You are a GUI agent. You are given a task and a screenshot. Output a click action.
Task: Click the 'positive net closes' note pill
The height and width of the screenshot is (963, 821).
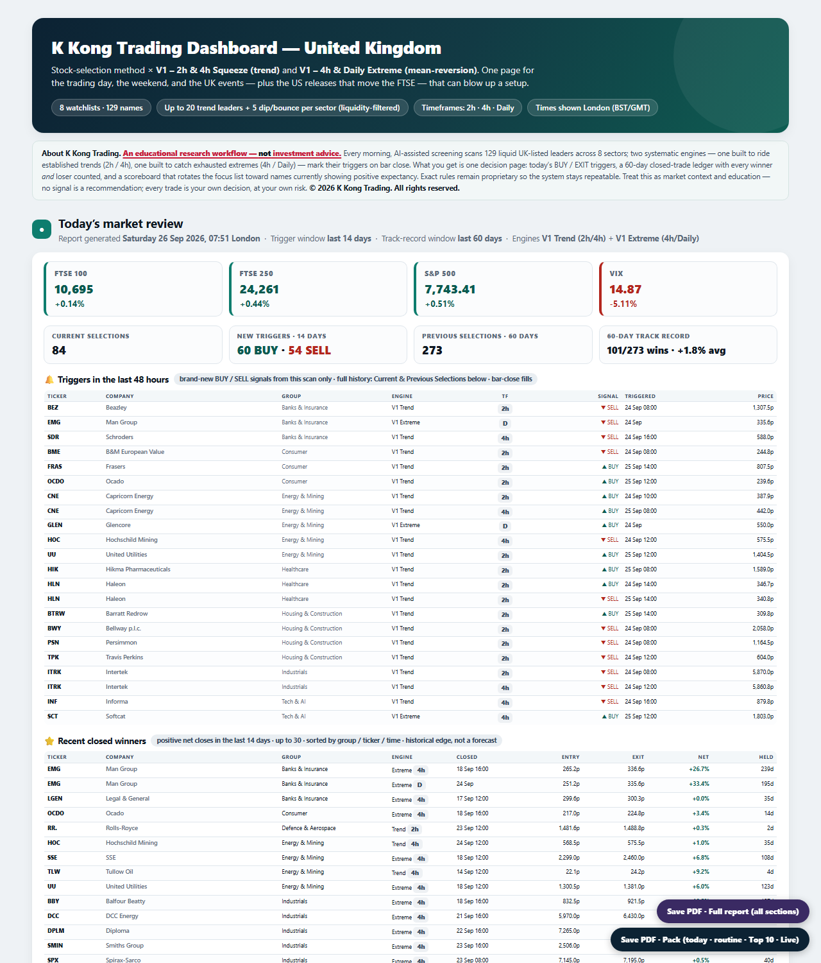click(x=327, y=740)
